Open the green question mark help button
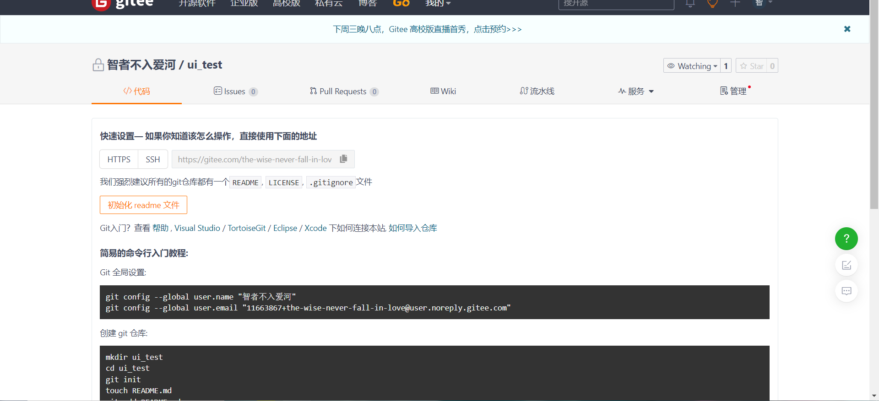The width and height of the screenshot is (879, 401). tap(846, 239)
